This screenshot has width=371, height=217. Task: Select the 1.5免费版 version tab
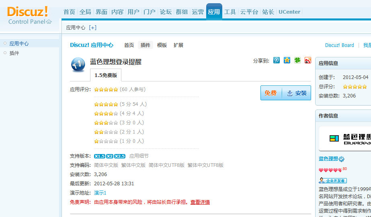point(106,75)
